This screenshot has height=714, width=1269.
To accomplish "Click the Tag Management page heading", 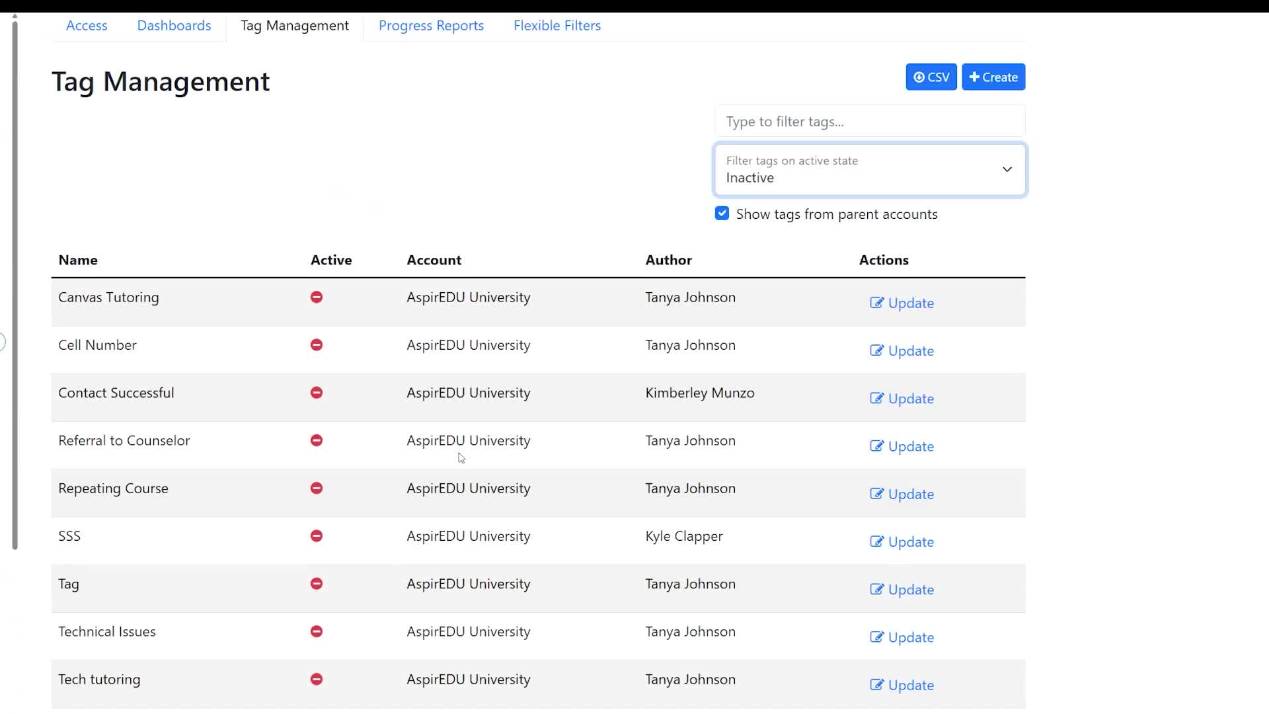I will pos(161,82).
